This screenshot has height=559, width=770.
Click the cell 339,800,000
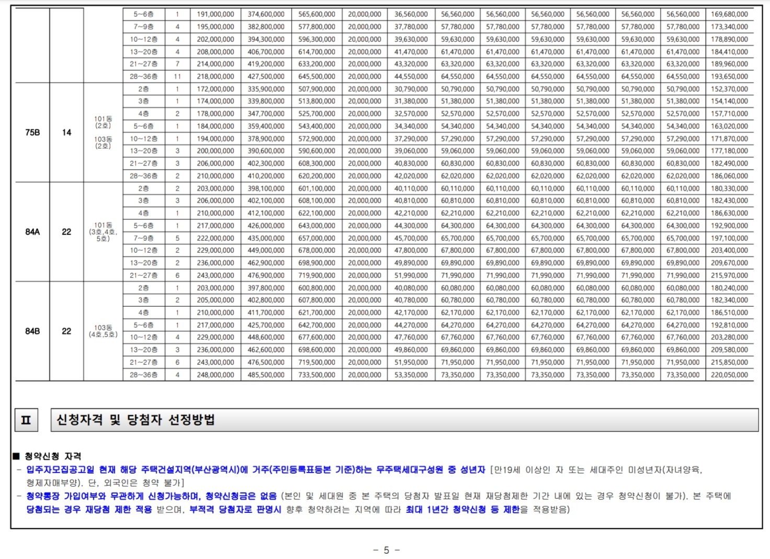point(266,101)
